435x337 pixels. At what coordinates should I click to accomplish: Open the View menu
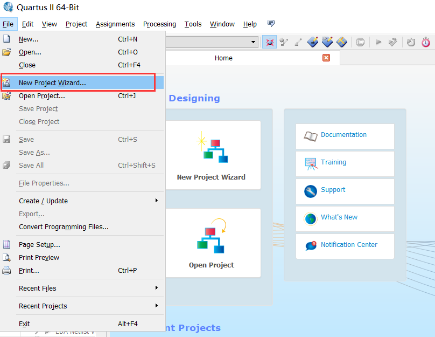pos(50,24)
